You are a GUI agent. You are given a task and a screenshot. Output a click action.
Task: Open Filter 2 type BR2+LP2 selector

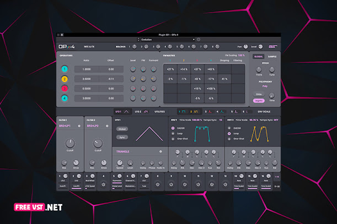(93, 126)
